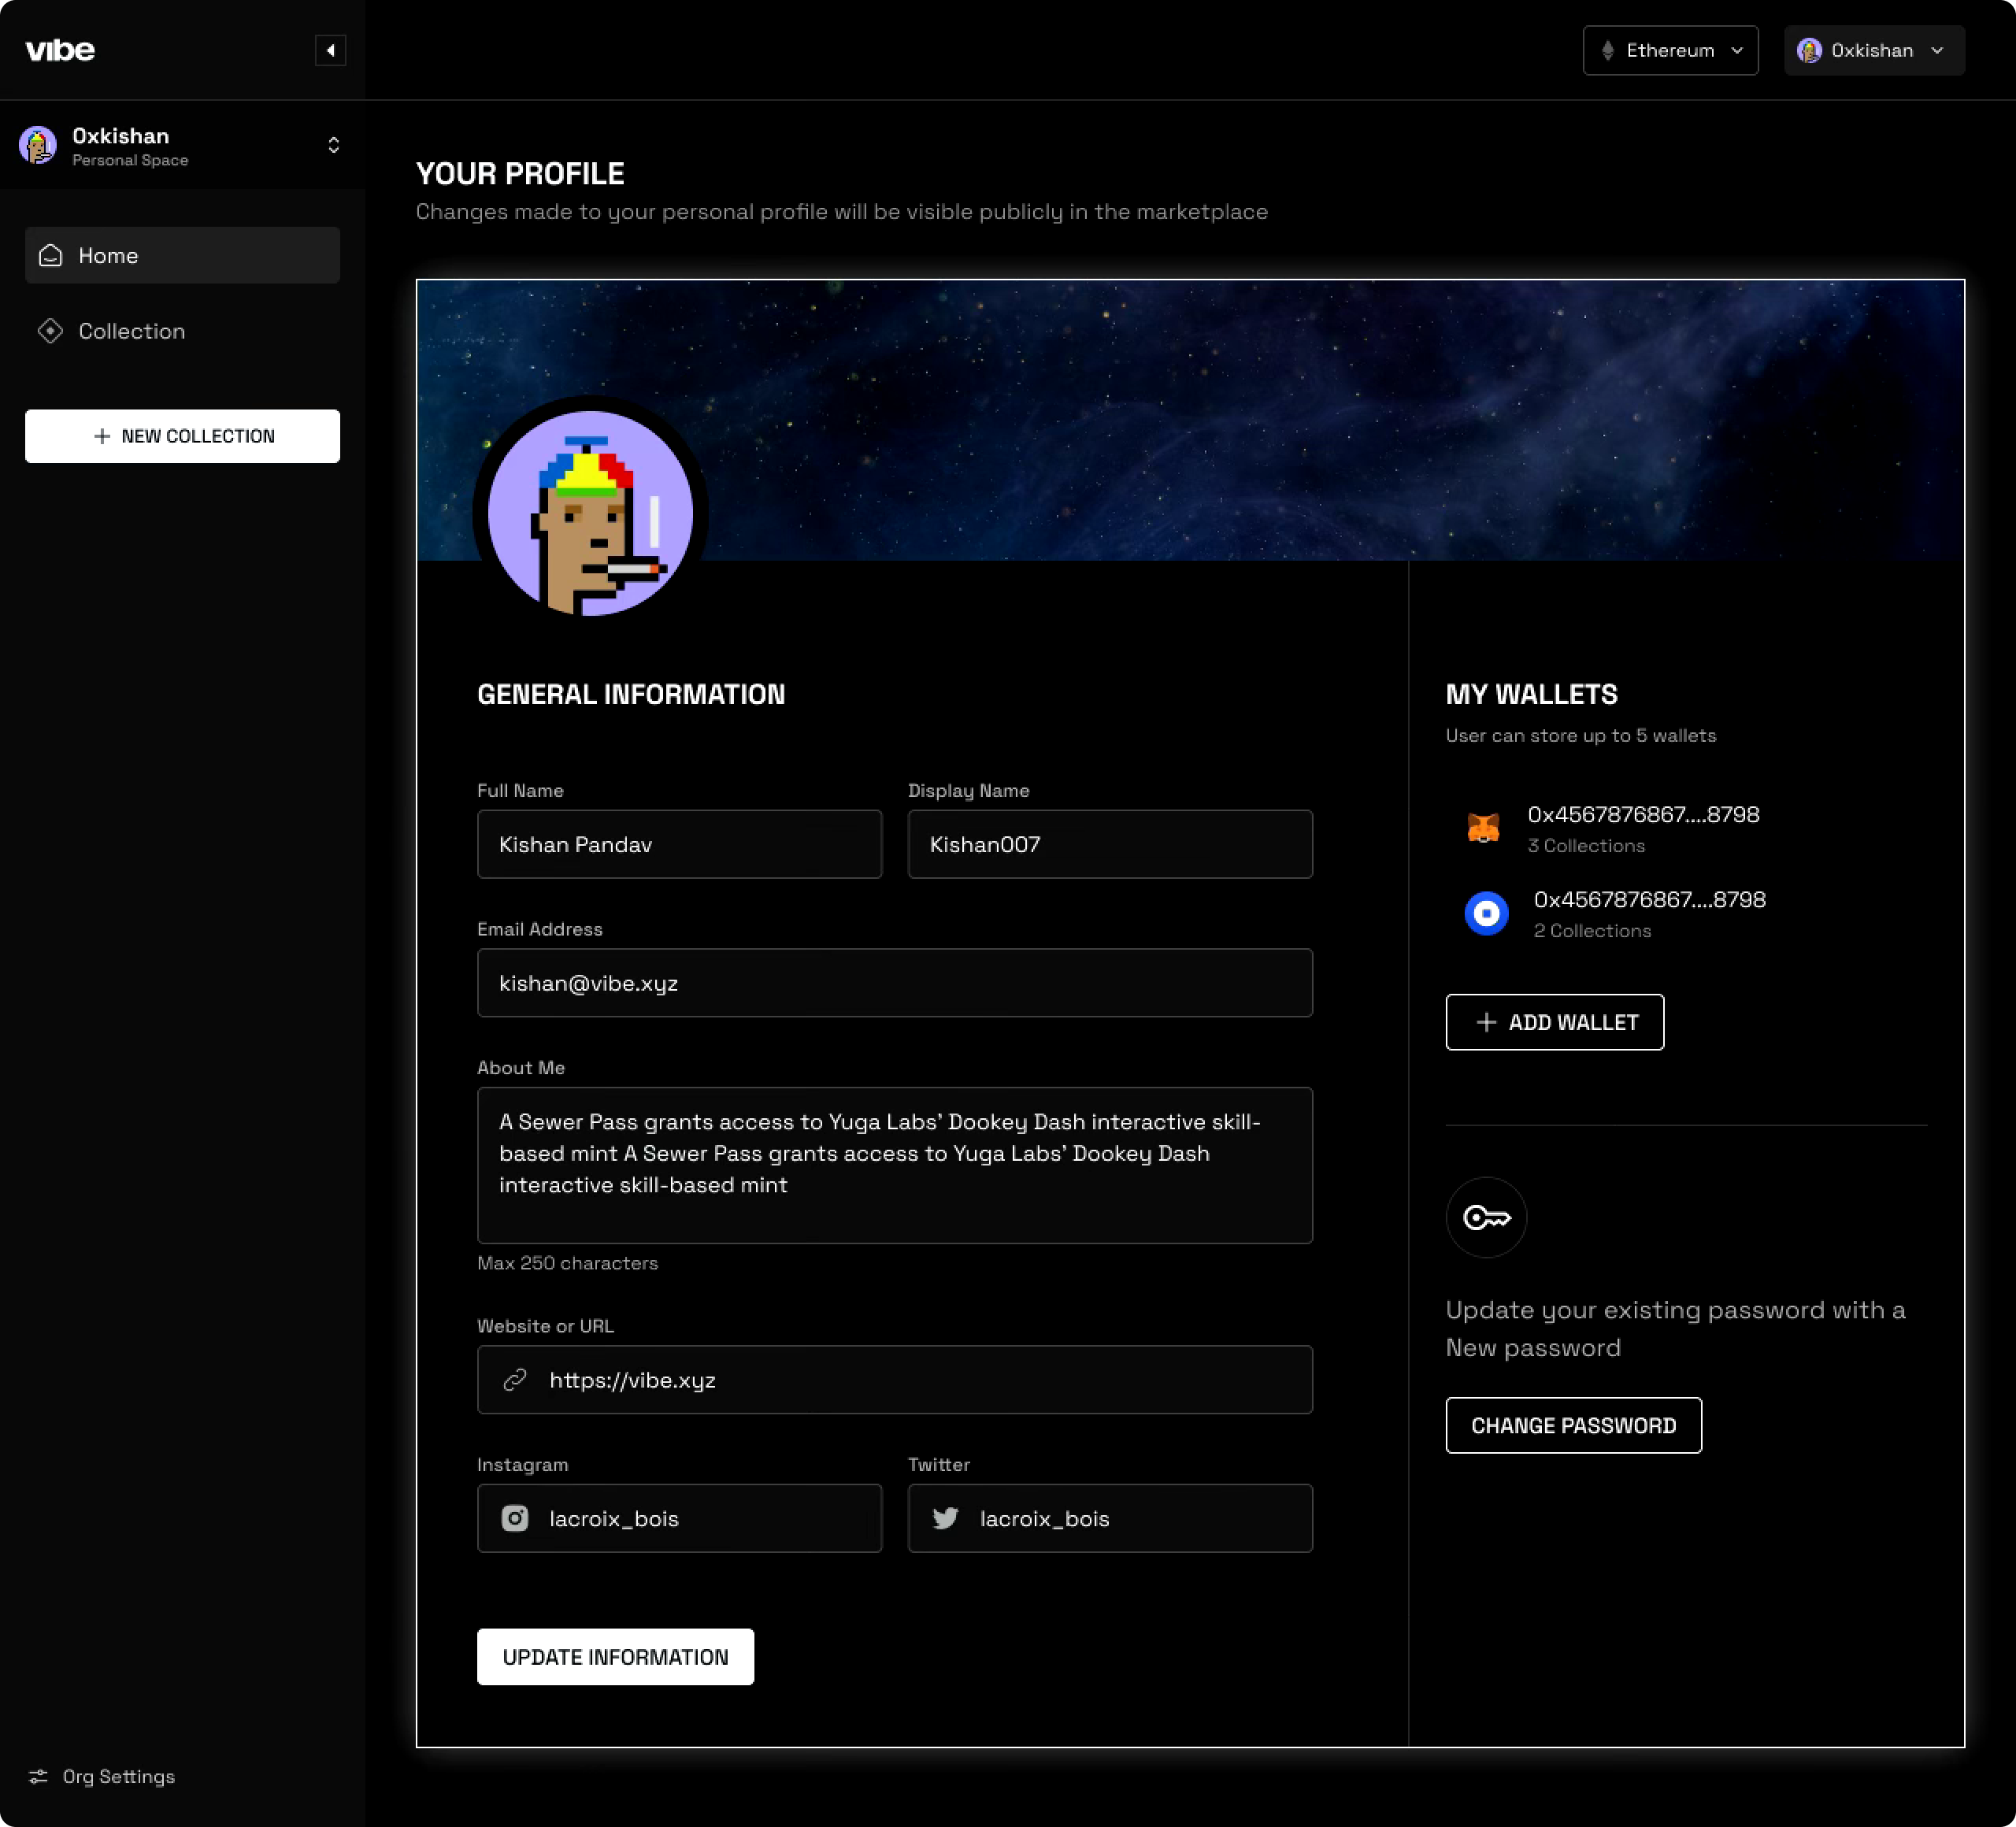Go to Home in sidebar
Image resolution: width=2016 pixels, height=1827 pixels.
[x=182, y=255]
